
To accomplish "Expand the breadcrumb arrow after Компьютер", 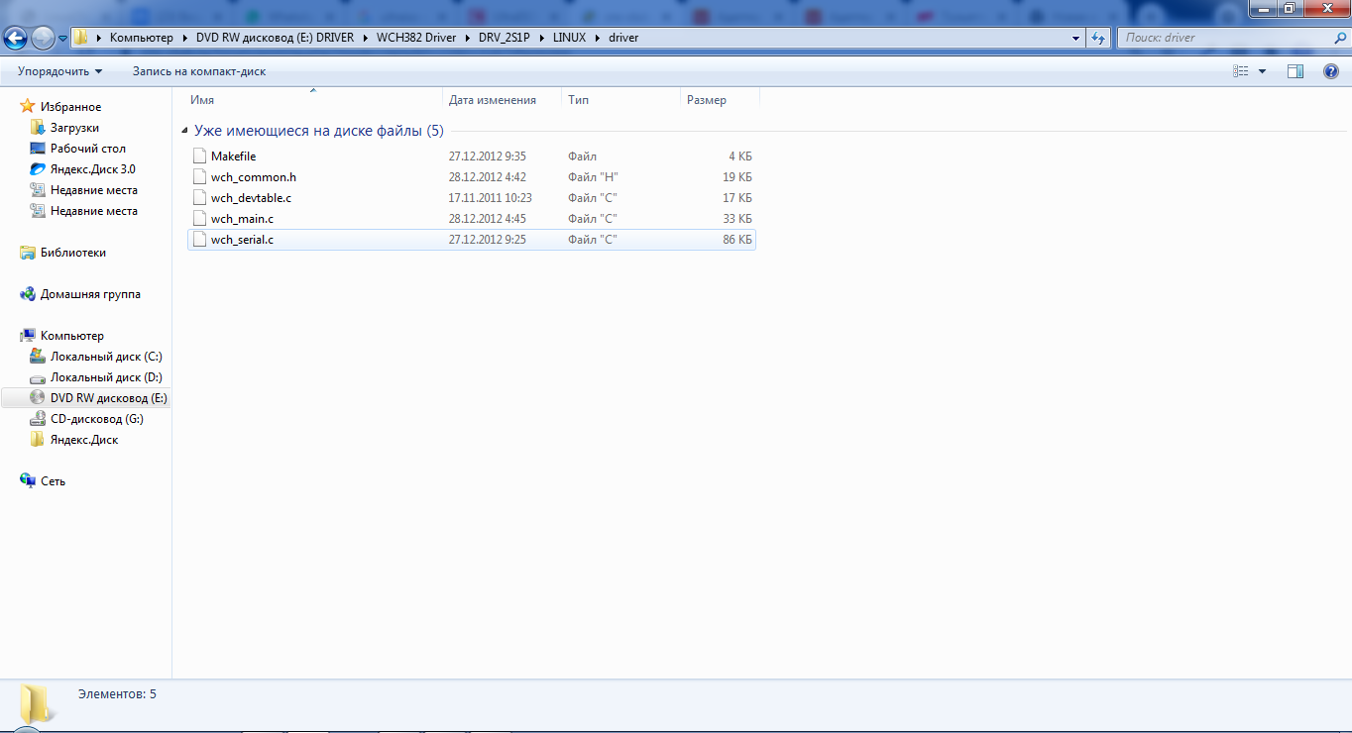I will pos(184,38).
